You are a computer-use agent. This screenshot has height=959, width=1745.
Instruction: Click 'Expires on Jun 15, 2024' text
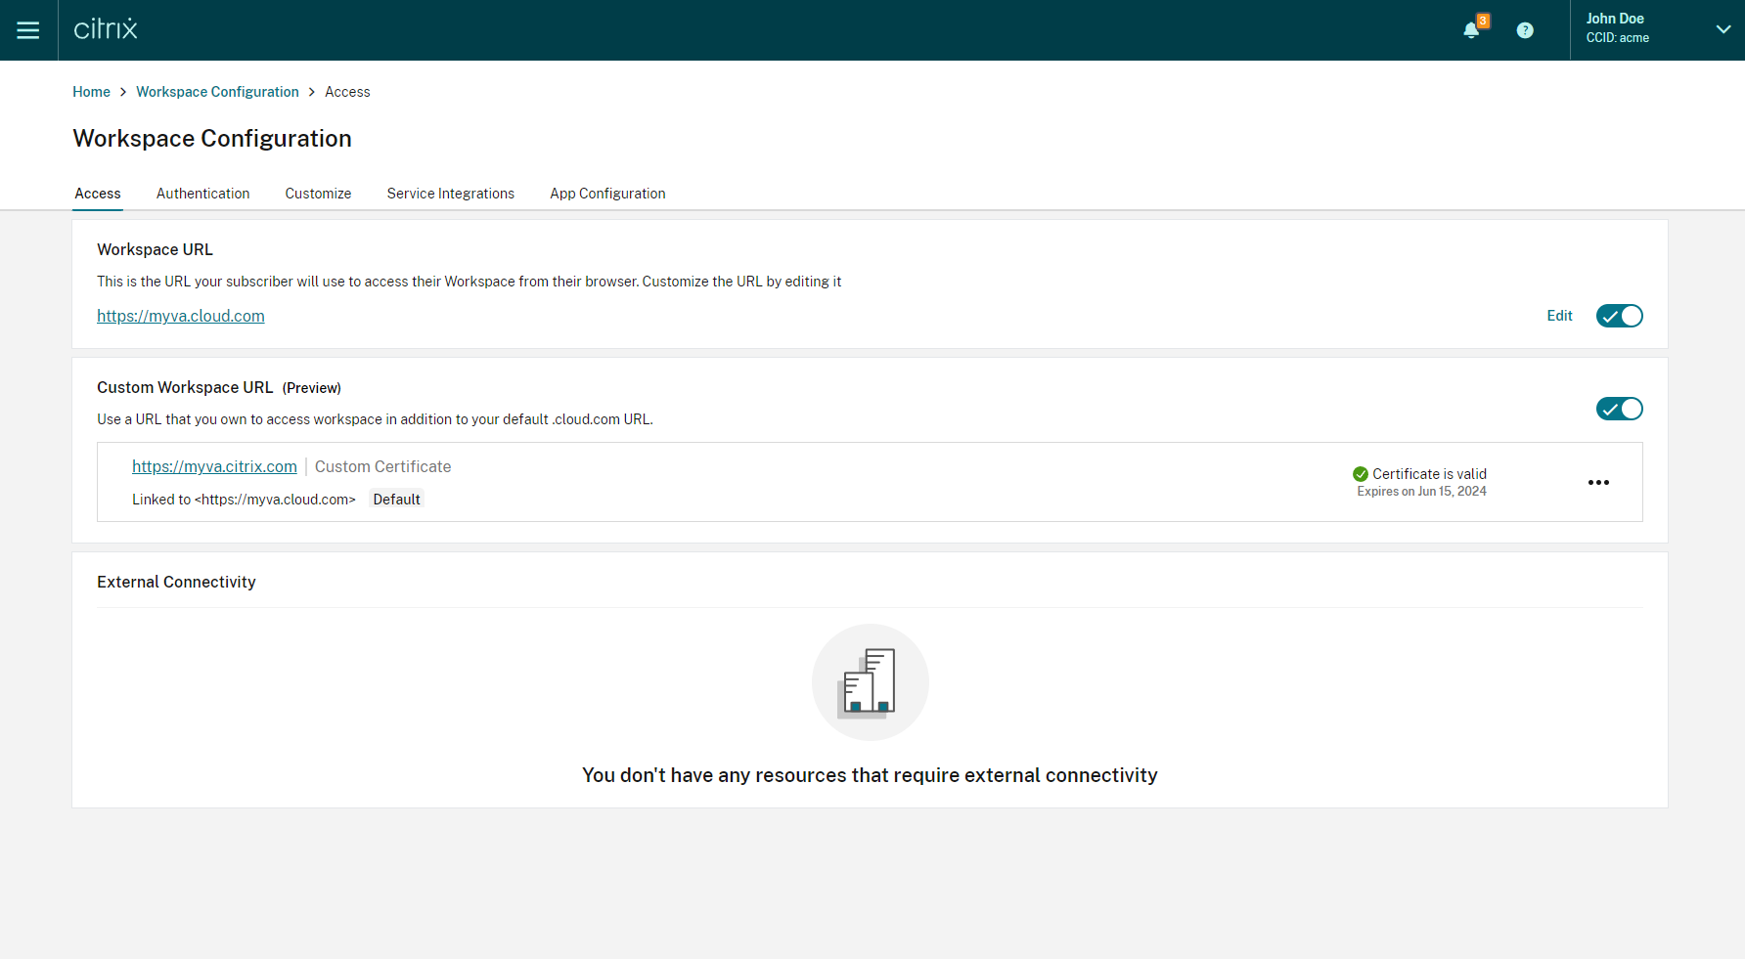1421,492
